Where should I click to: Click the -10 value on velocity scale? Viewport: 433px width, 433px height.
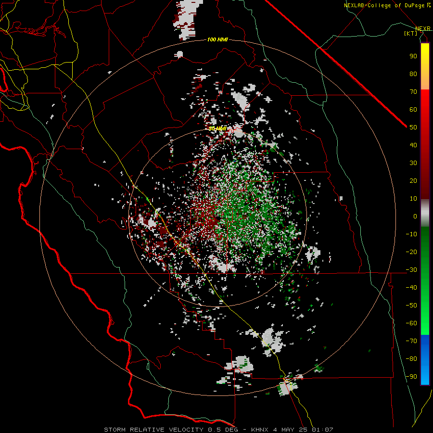tap(411, 234)
